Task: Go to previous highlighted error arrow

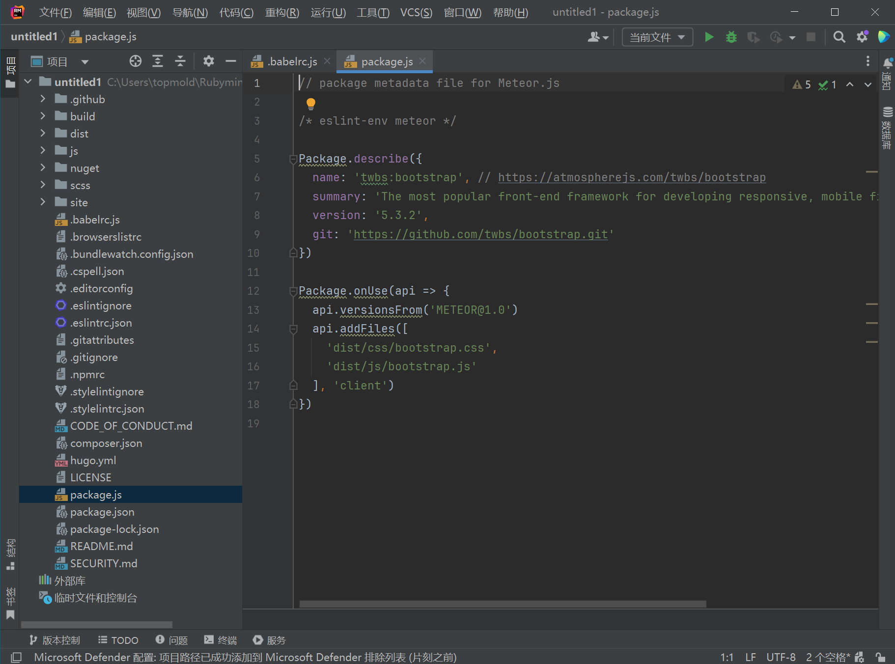Action: point(850,84)
